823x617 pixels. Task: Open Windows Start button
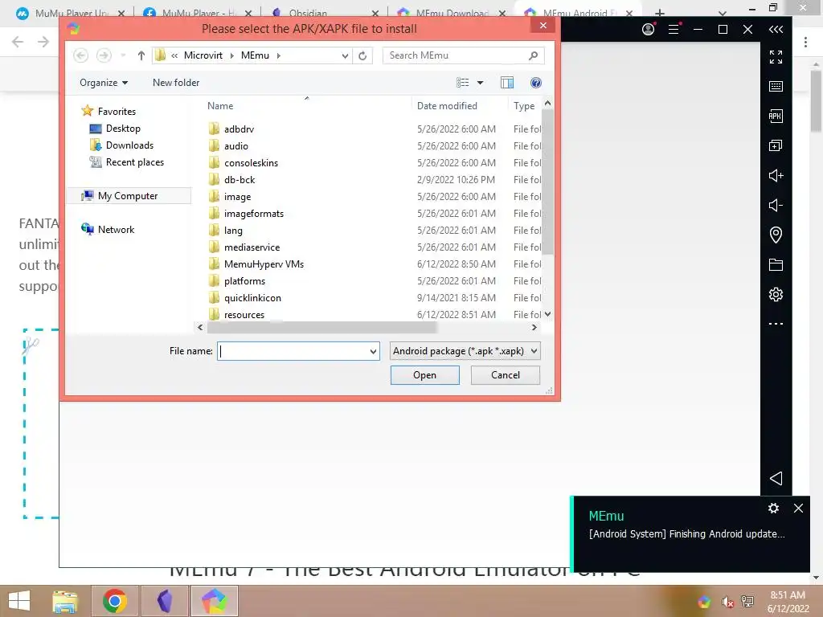tap(19, 601)
